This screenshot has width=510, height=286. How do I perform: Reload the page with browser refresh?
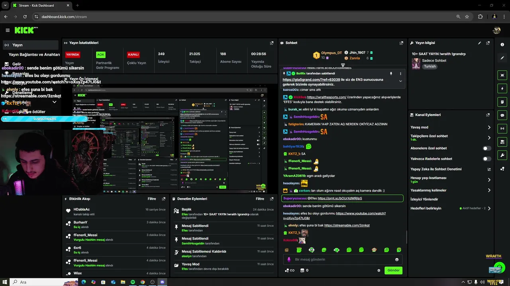tap(25, 17)
